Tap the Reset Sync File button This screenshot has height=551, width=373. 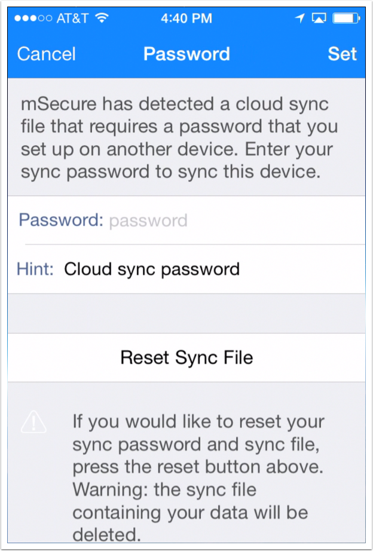click(186, 358)
